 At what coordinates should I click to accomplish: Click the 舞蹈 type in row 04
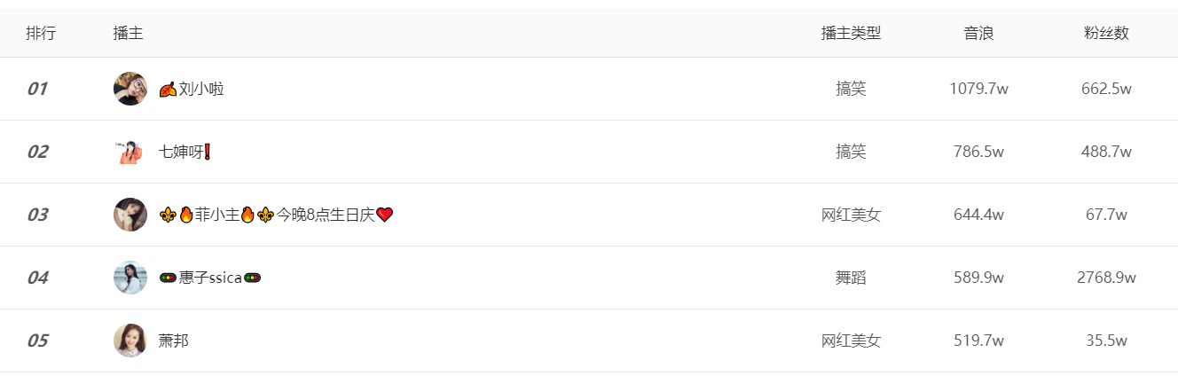tap(851, 278)
